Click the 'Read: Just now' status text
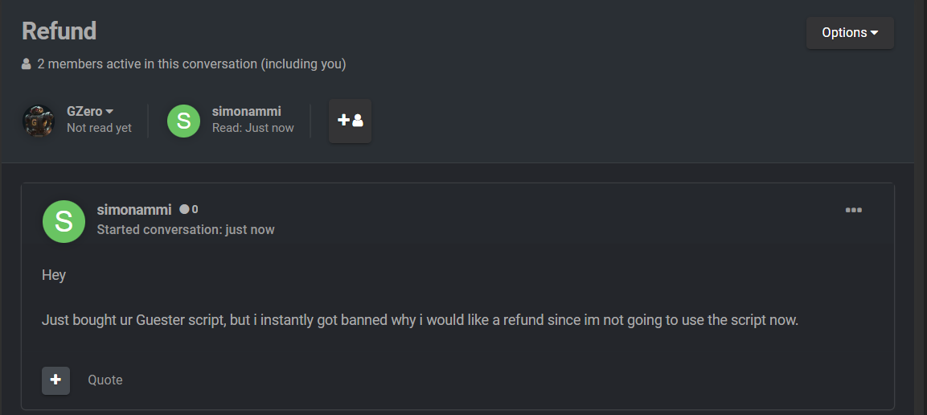The height and width of the screenshot is (415, 927). [x=253, y=128]
